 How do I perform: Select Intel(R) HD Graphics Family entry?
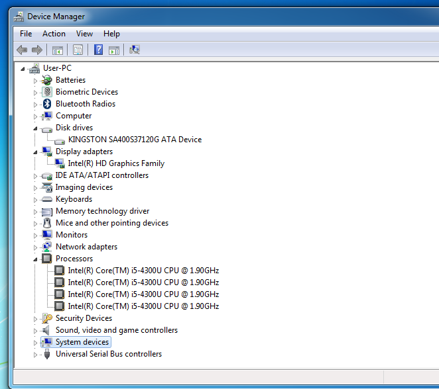click(116, 163)
